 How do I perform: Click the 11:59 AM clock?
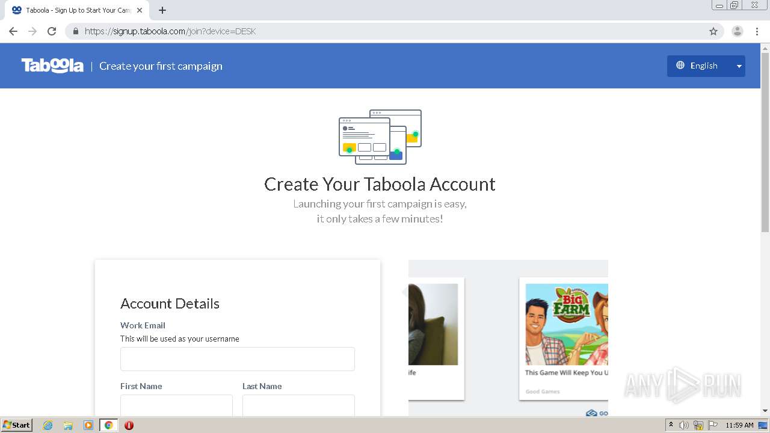739,425
